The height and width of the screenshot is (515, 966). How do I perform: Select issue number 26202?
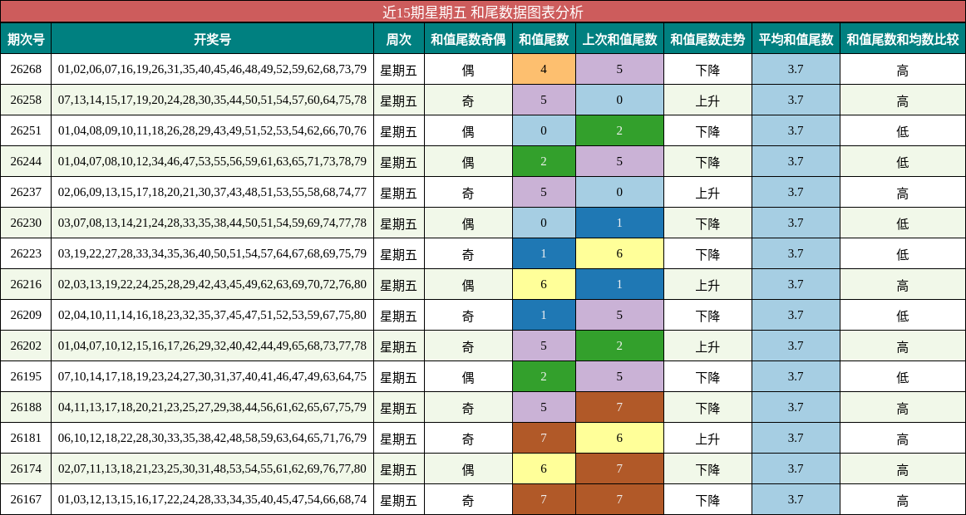tap(26, 346)
